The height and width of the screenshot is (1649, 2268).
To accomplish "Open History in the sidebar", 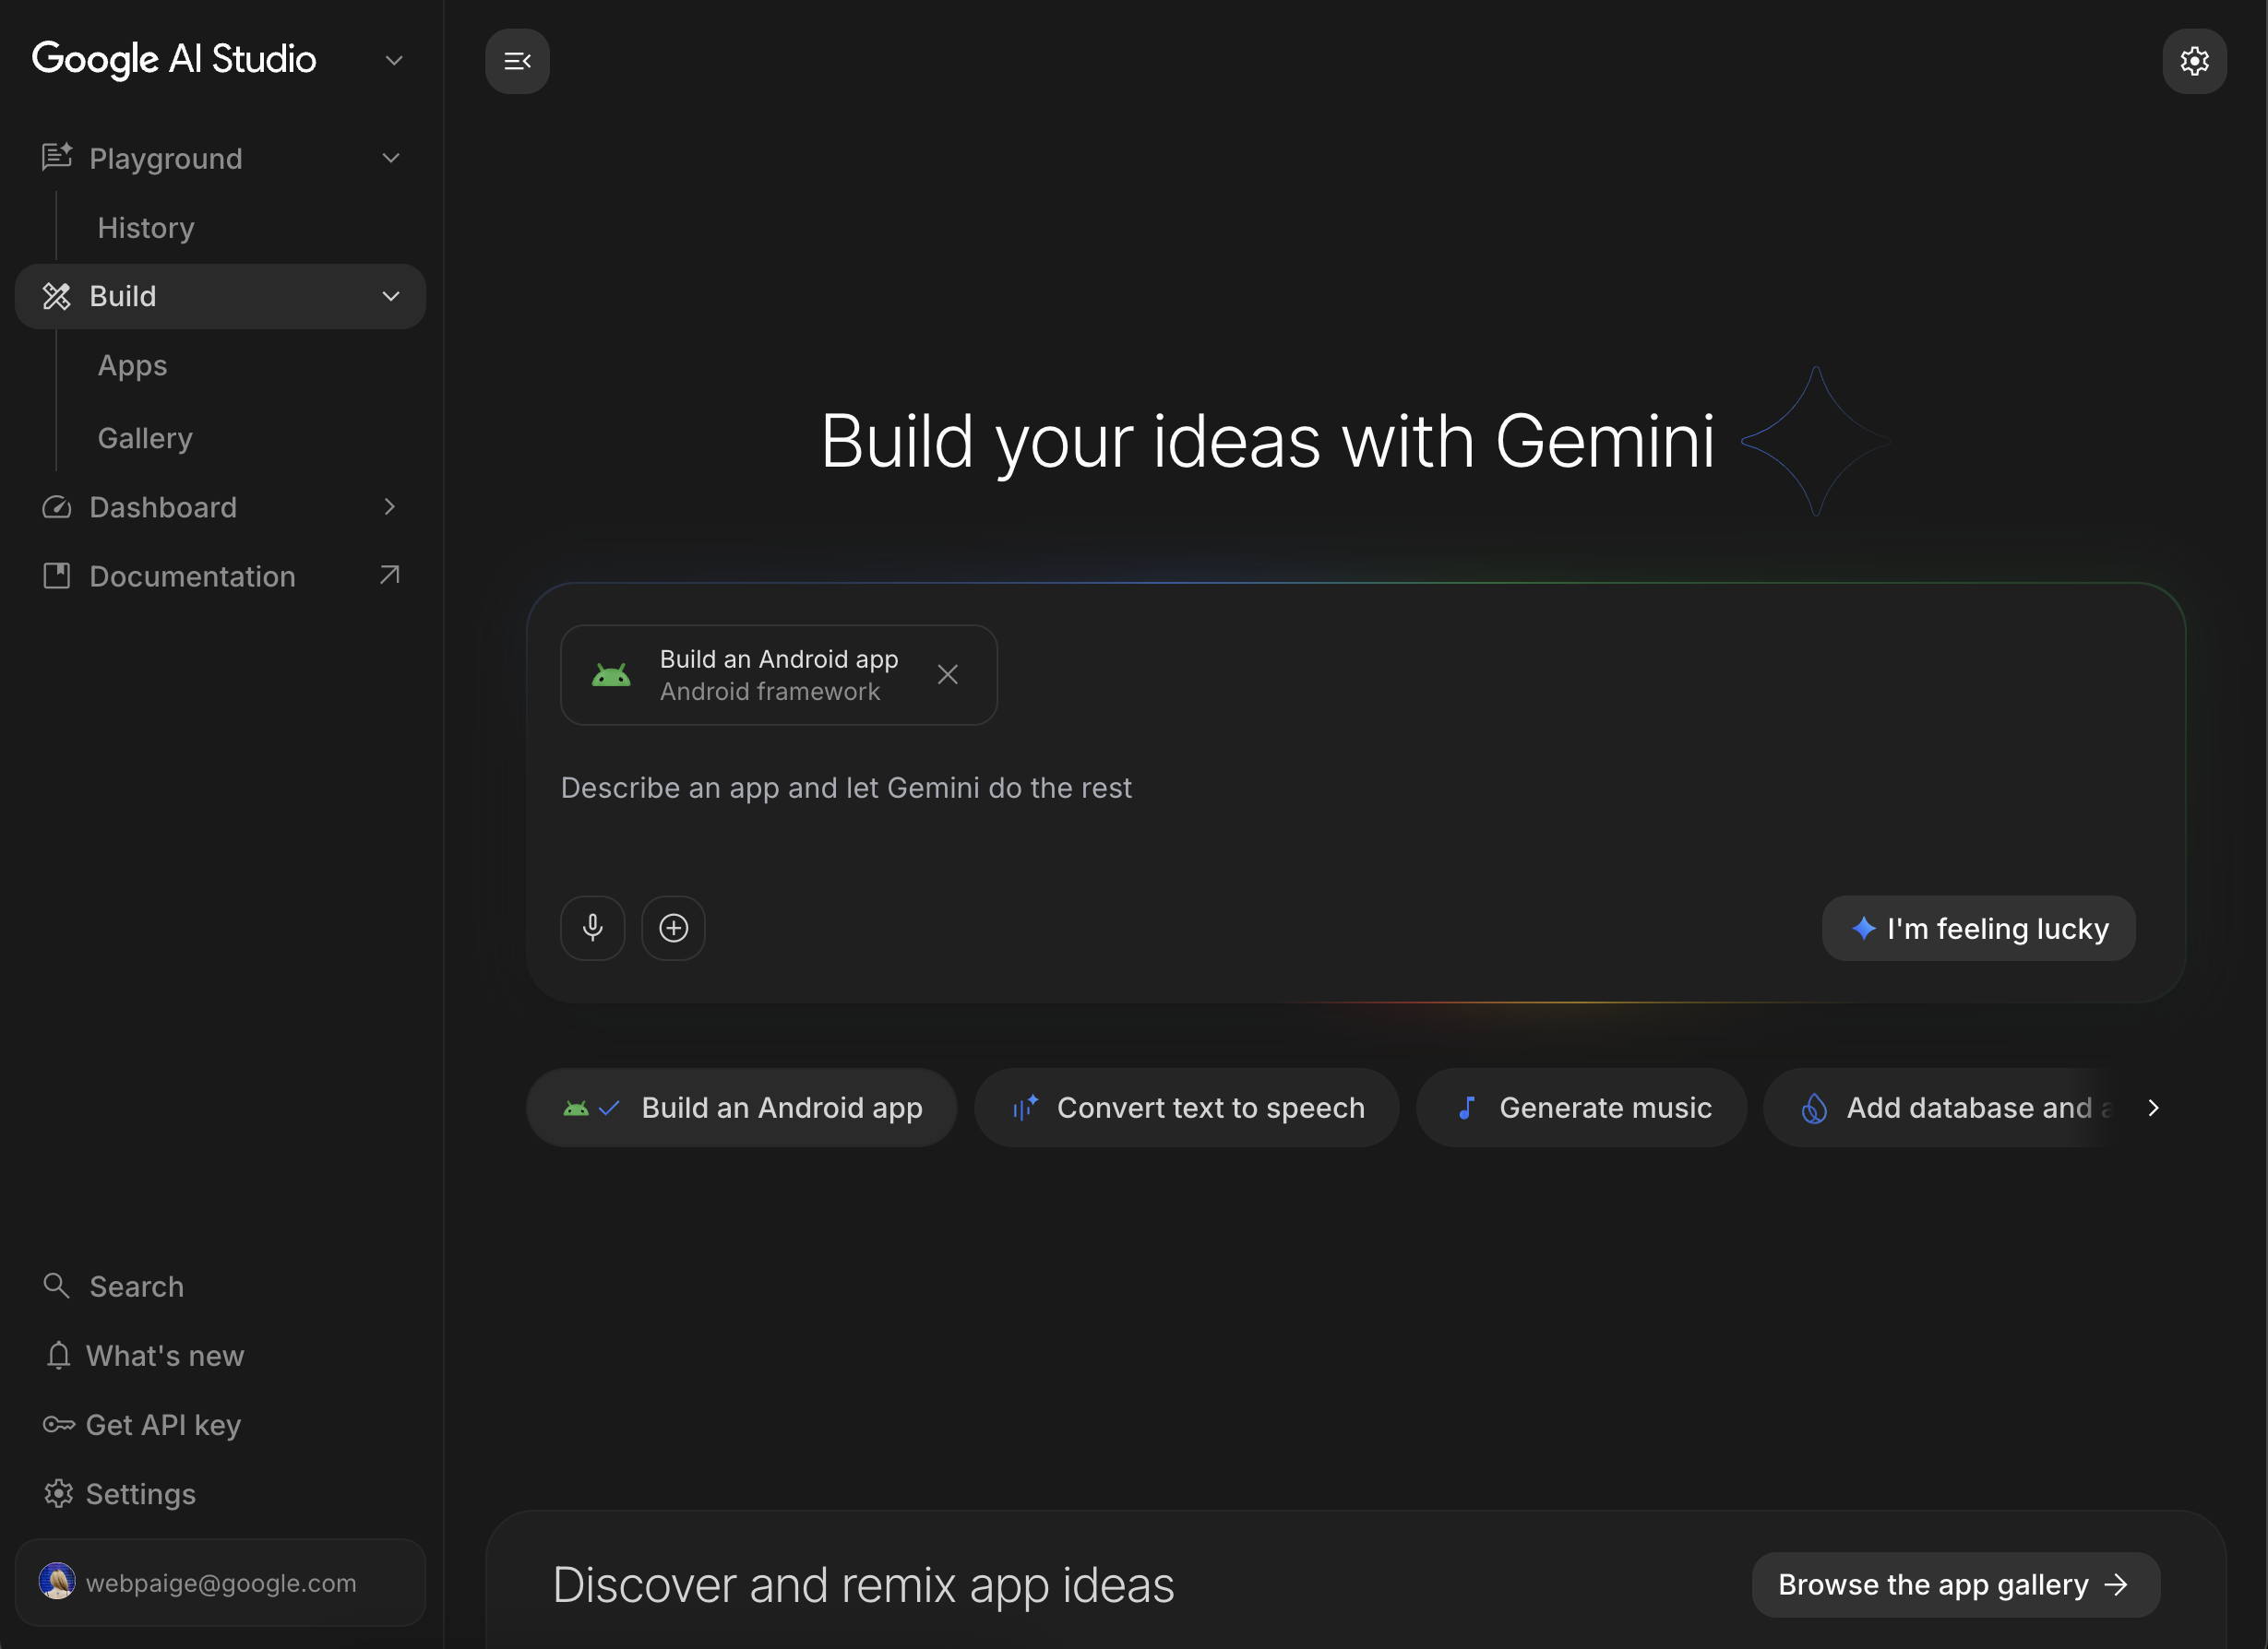I will click(x=146, y=228).
